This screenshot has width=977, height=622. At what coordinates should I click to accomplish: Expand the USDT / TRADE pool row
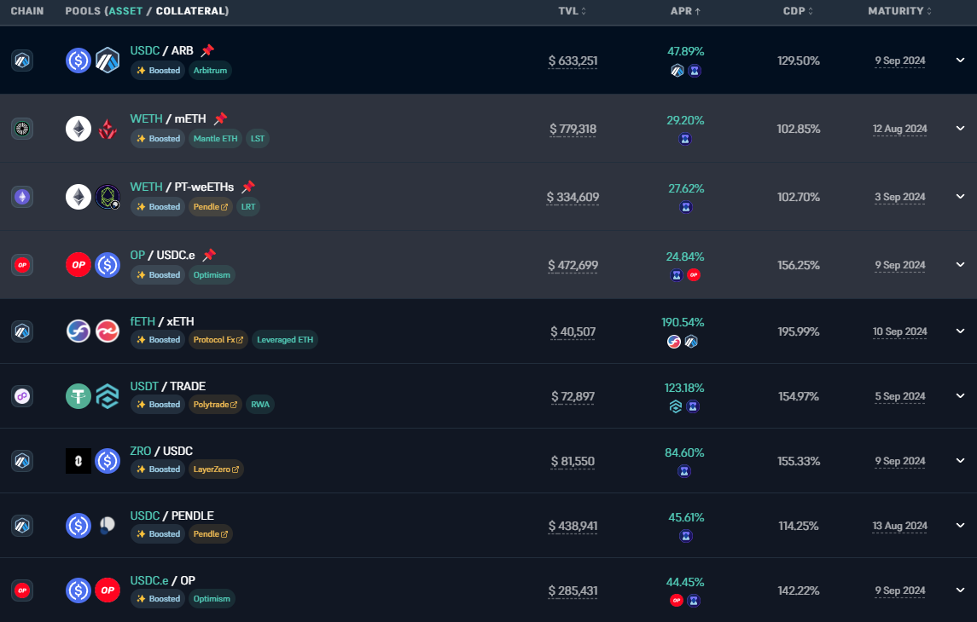960,395
